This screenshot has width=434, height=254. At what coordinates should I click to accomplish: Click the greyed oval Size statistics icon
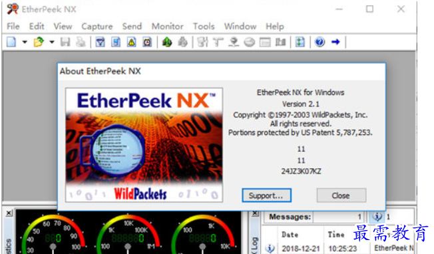[x=250, y=42]
